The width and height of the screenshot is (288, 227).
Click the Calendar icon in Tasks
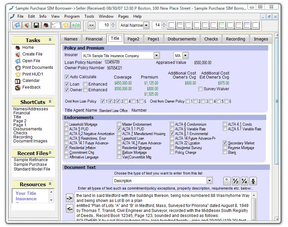click(18, 81)
